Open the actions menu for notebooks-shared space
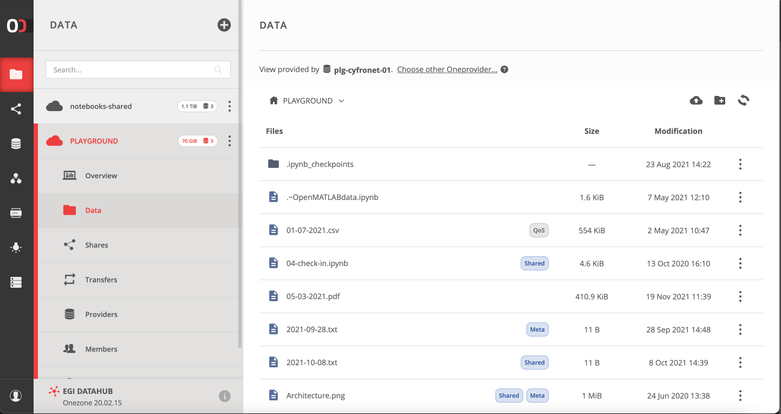Image resolution: width=781 pixels, height=414 pixels. [x=230, y=106]
